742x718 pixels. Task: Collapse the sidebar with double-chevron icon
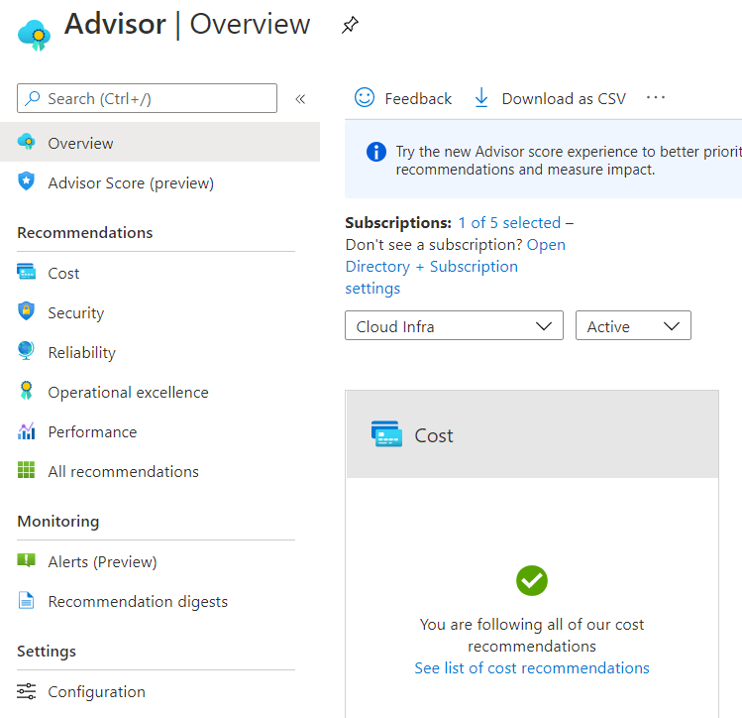coord(300,99)
